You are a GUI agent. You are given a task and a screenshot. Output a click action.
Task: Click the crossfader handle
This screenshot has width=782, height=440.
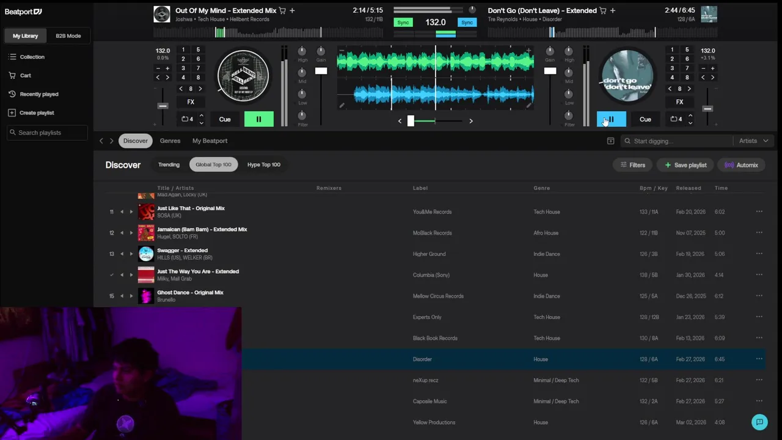411,121
